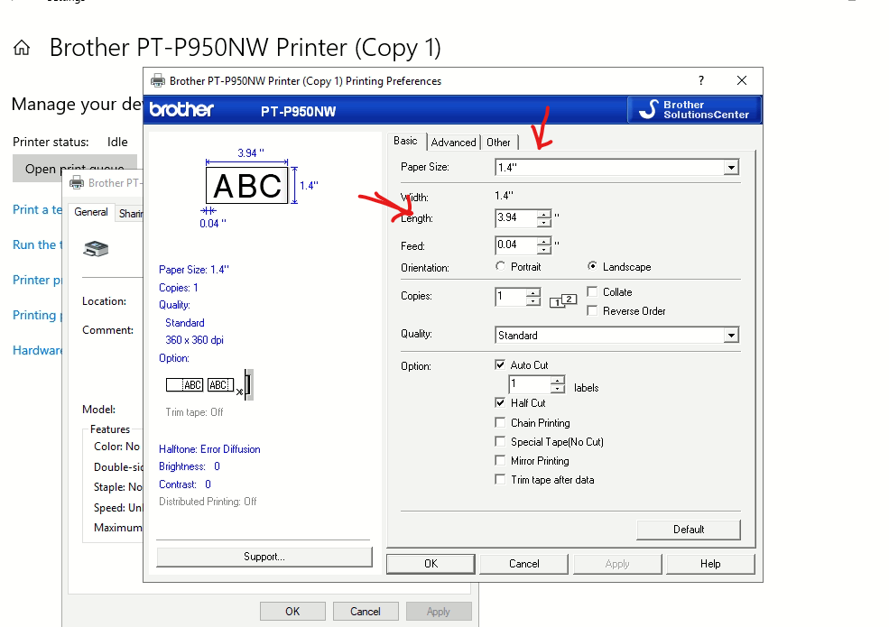Click the Run the troubleshooter link
This screenshot has height=627, width=889.
point(37,244)
